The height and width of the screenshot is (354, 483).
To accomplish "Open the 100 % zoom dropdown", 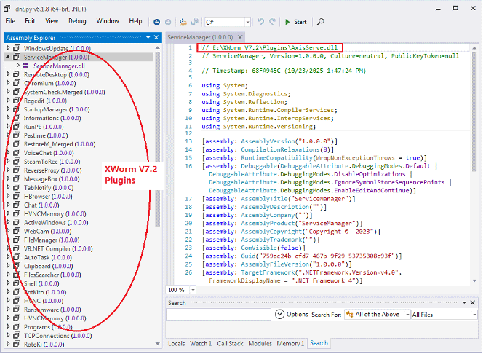I will pos(191,290).
